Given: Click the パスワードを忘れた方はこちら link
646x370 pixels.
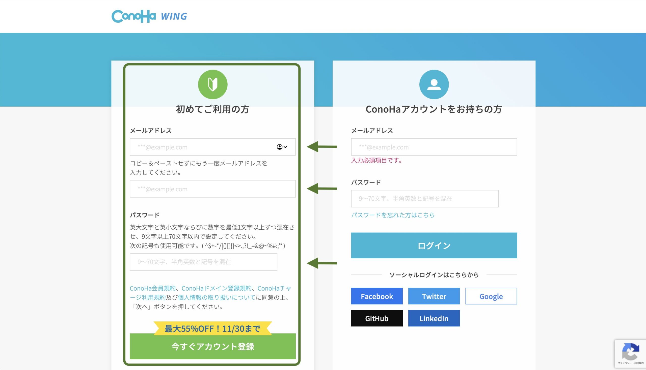Looking at the screenshot, I should click(x=393, y=215).
